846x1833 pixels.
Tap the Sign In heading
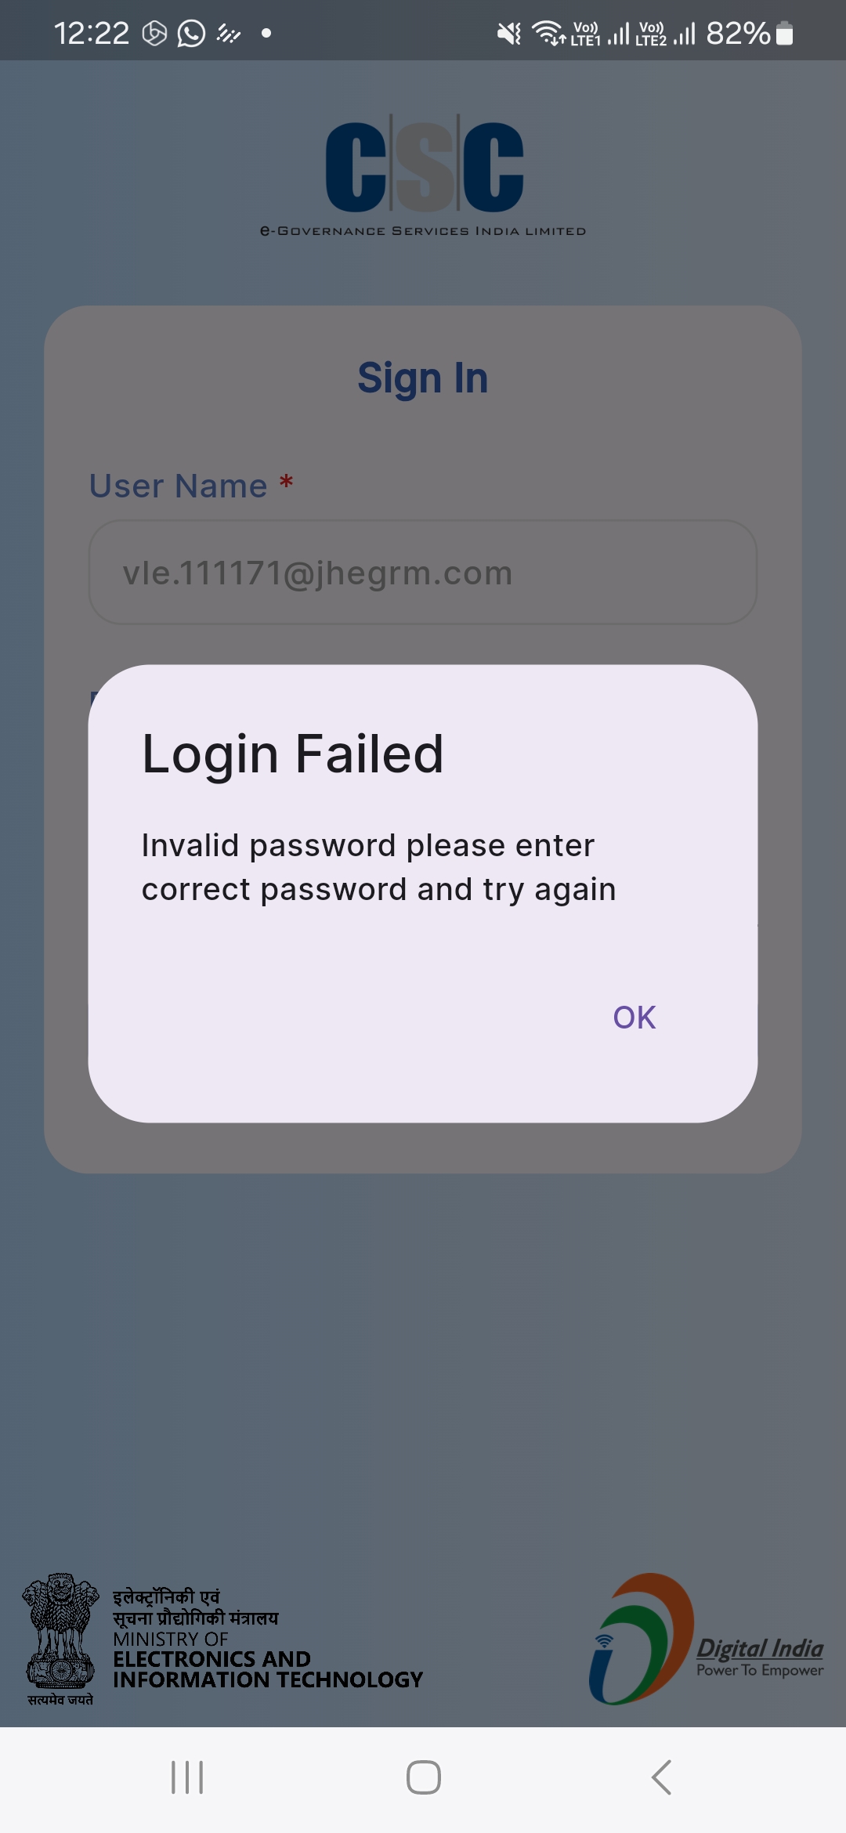(423, 378)
